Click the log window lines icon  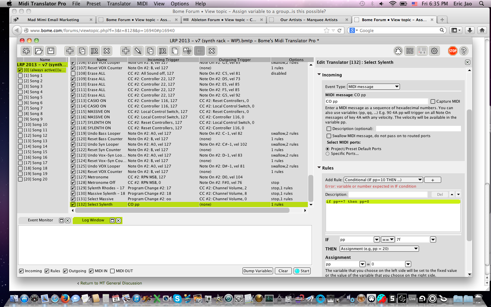(410, 51)
